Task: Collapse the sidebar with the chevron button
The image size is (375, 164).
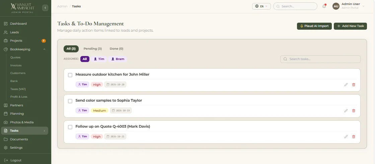Action: pos(45,8)
